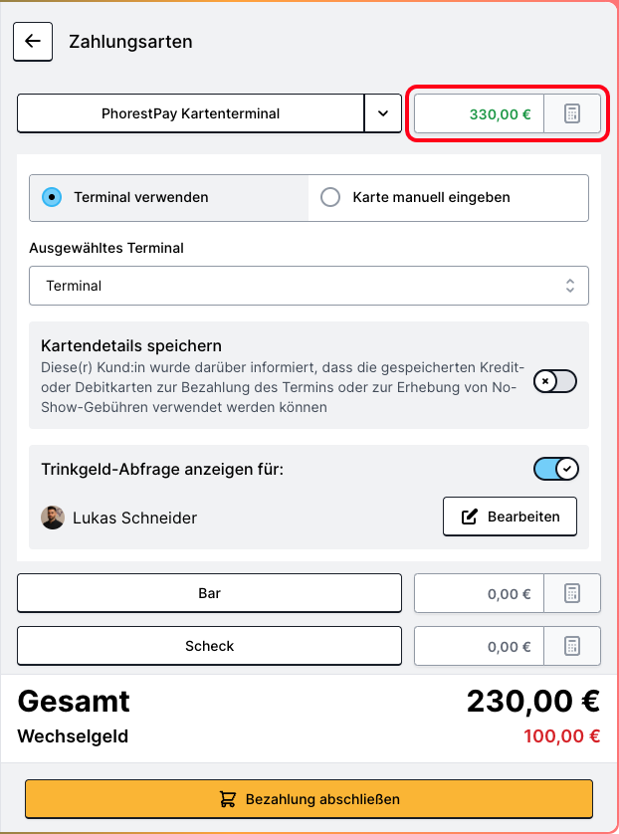
Task: Select 'Karte manuell eingeben' radio option
Action: [x=330, y=197]
